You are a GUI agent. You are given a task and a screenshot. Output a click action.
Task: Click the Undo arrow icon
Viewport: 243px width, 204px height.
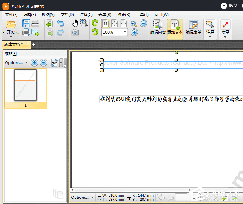click(60, 23)
